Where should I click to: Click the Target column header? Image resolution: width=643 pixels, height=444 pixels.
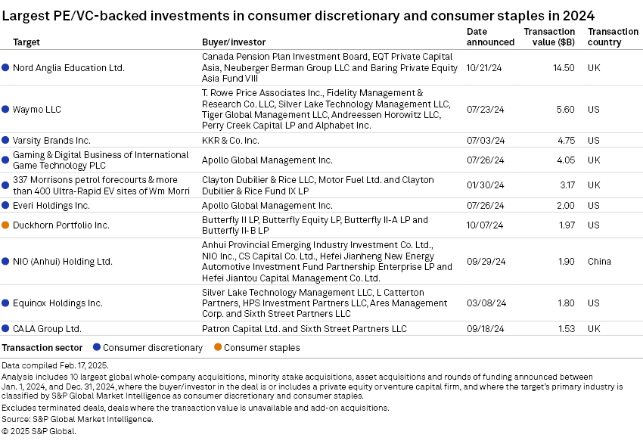(26, 42)
